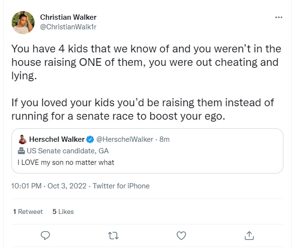Click the retweet arrows icon
Screen dimensions: 293x248
click(x=113, y=235)
